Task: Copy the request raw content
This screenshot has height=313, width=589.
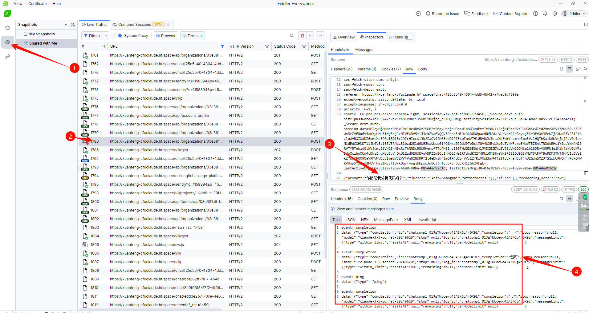Action: (578, 69)
